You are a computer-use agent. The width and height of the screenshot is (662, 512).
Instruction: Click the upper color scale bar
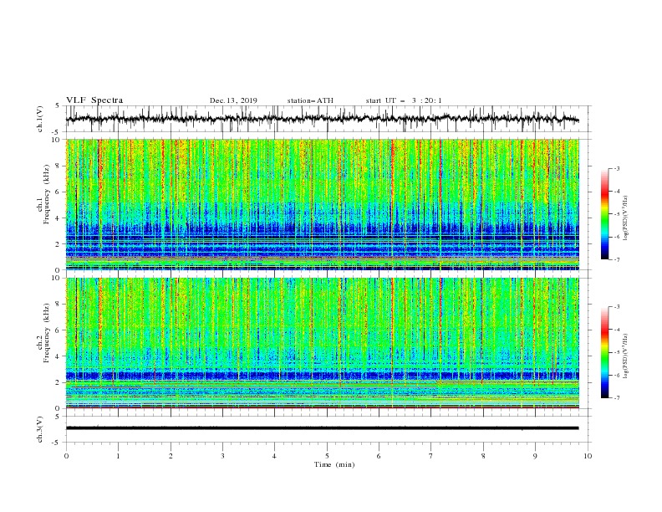tap(604, 214)
